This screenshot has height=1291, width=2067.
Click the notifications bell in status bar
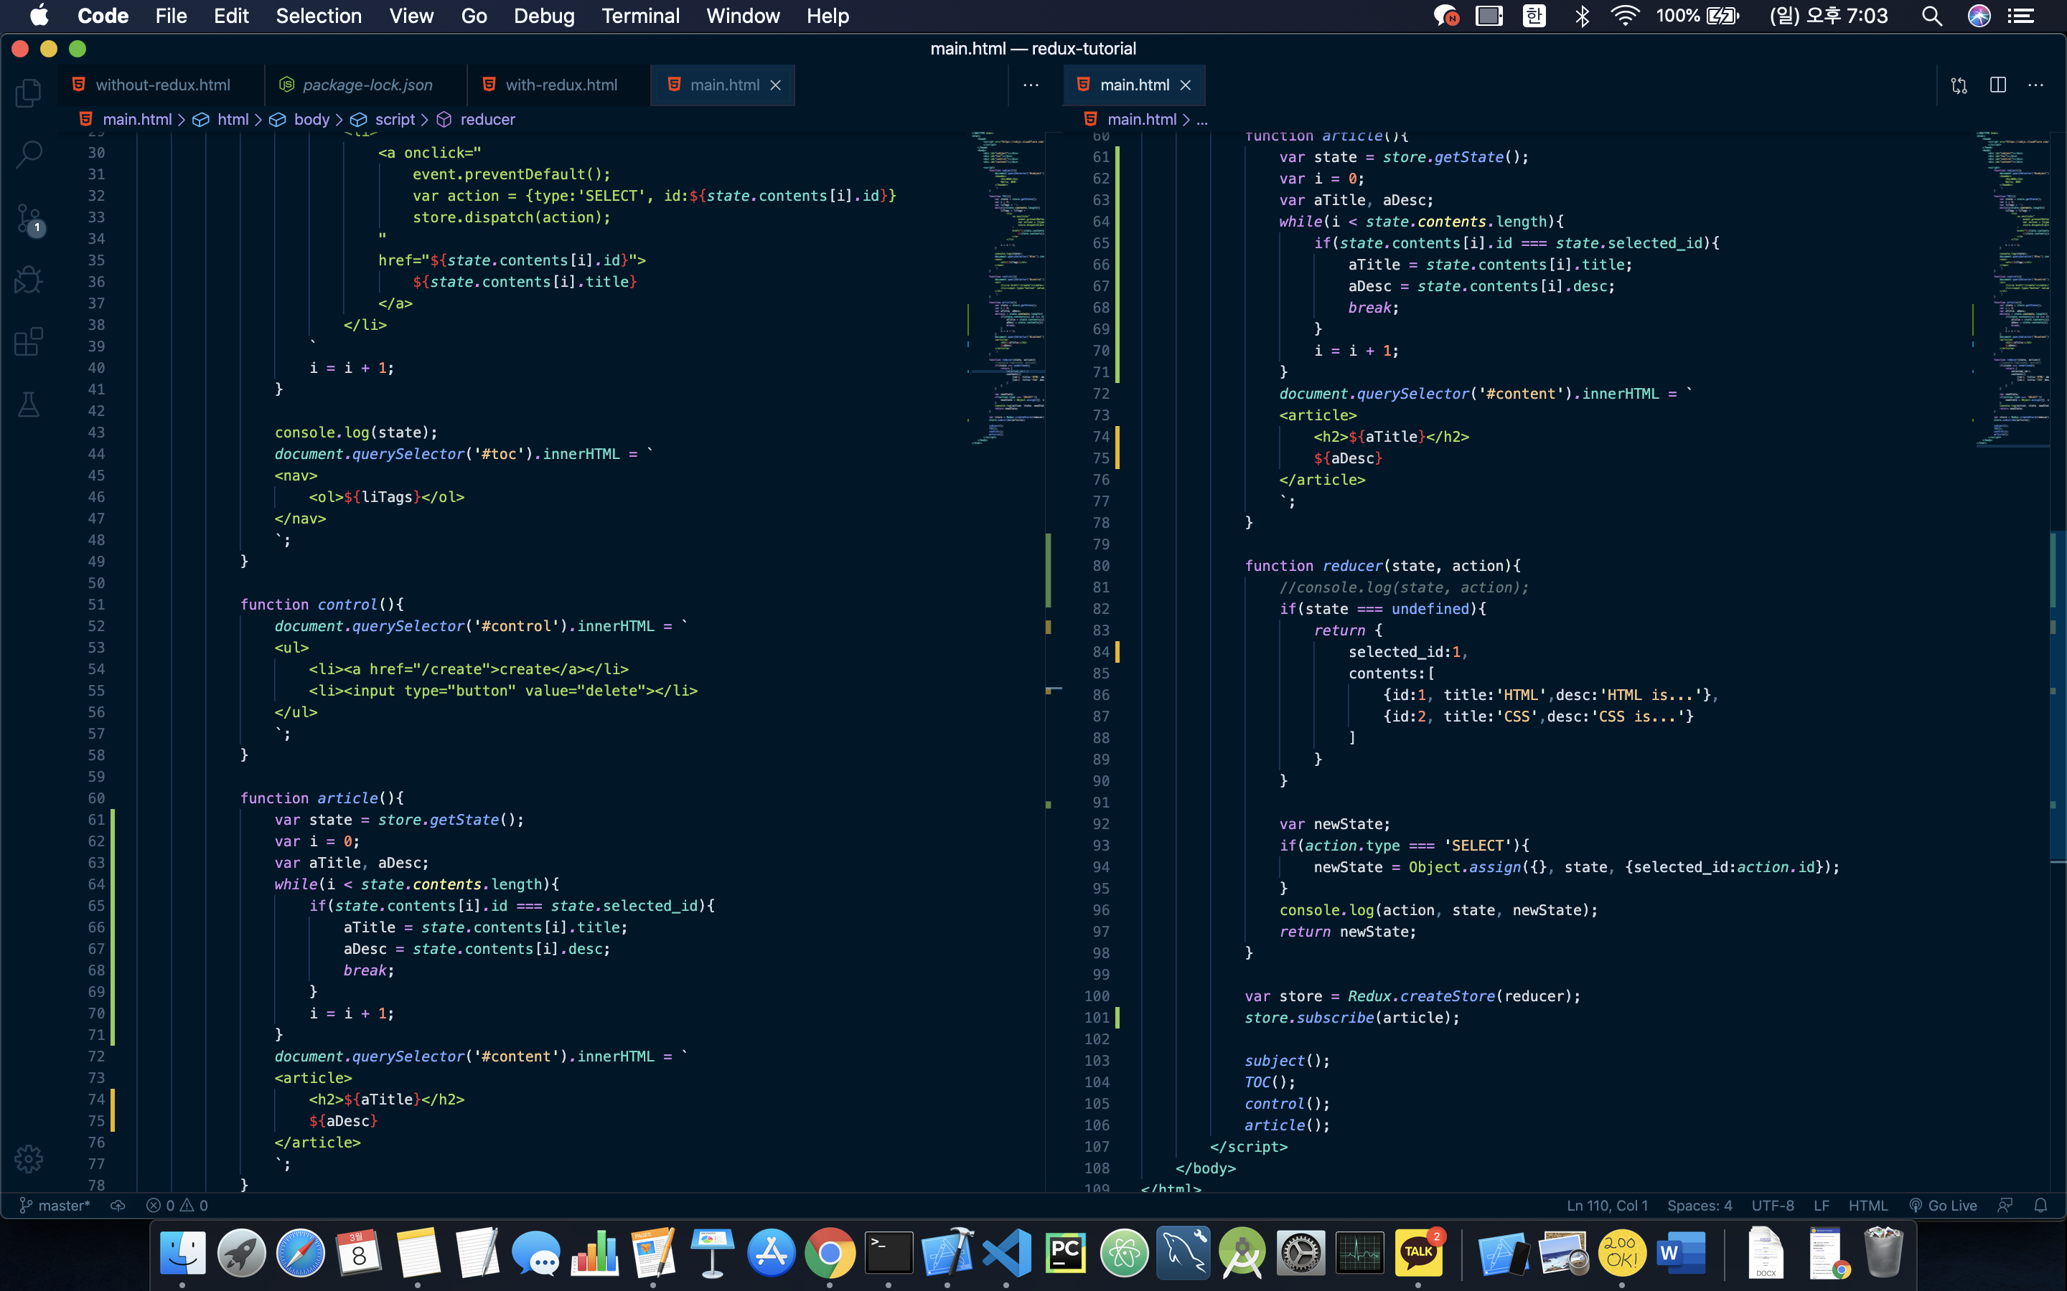(x=2040, y=1206)
